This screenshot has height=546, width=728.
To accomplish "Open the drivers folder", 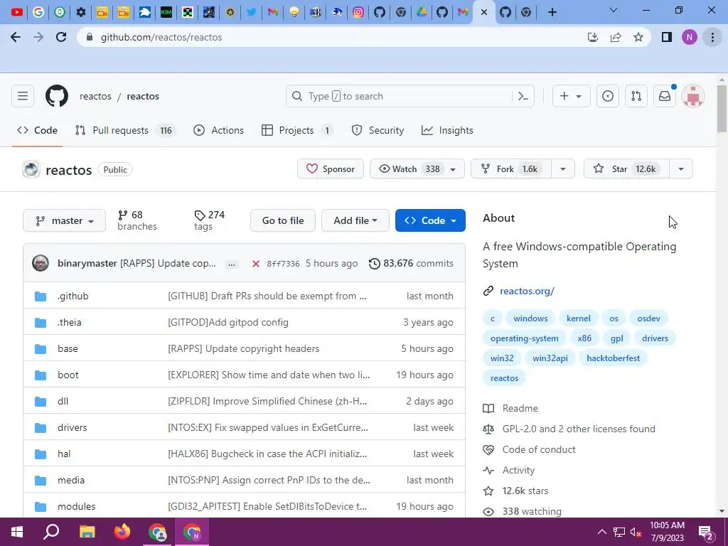I will click(72, 427).
